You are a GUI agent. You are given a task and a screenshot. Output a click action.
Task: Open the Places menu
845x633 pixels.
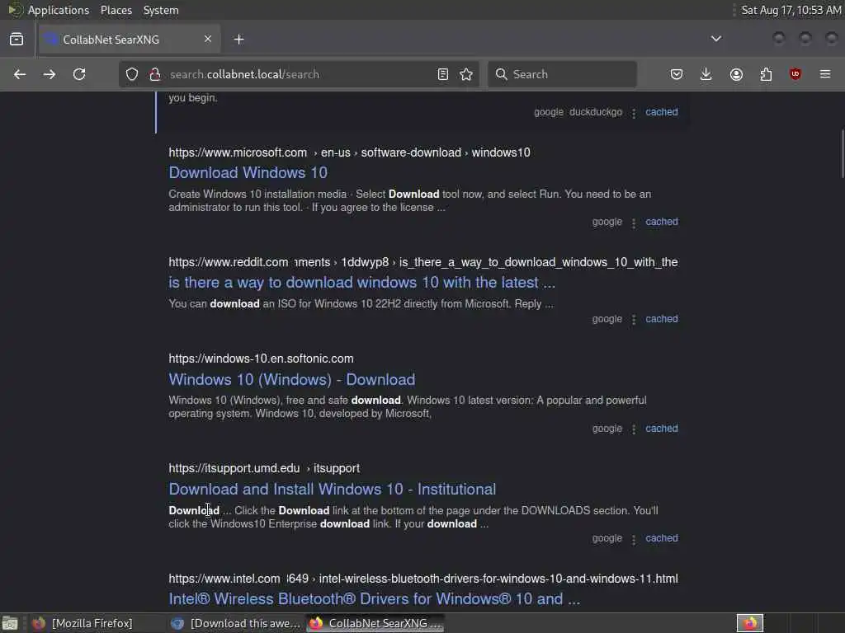116,10
